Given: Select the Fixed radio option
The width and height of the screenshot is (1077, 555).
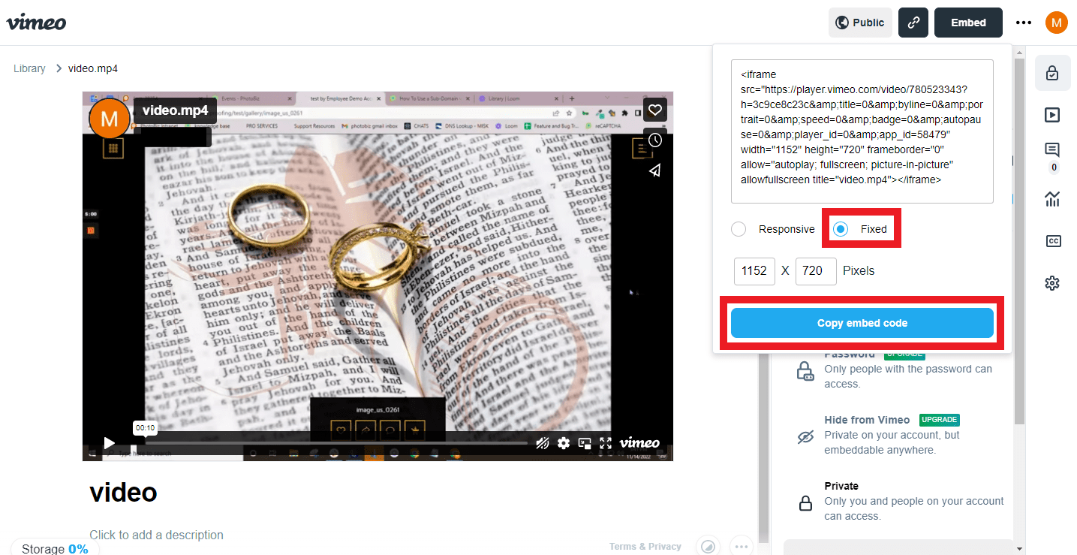Looking at the screenshot, I should tap(841, 229).
